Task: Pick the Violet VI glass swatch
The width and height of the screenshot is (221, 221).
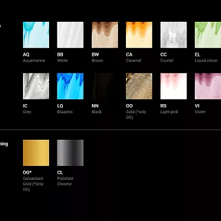Action: point(208,86)
